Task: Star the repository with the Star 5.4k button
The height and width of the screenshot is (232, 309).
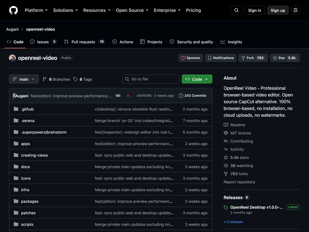Action: pyautogui.click(x=285, y=58)
